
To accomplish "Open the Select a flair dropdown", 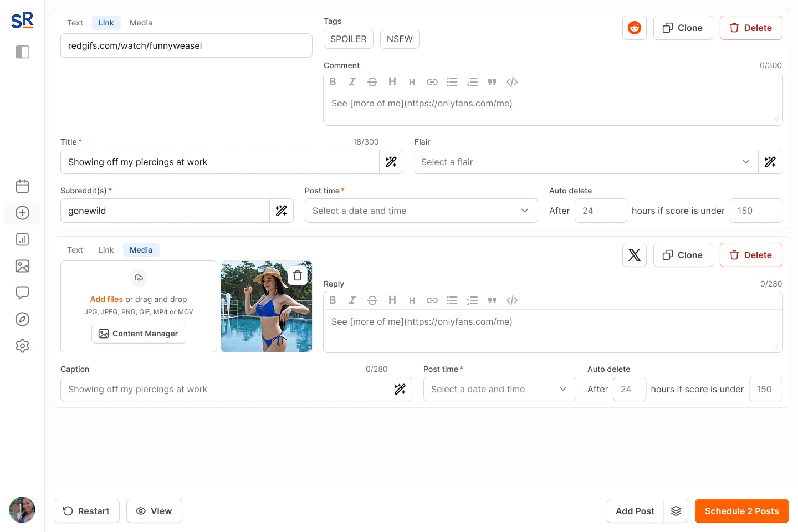I will click(586, 162).
